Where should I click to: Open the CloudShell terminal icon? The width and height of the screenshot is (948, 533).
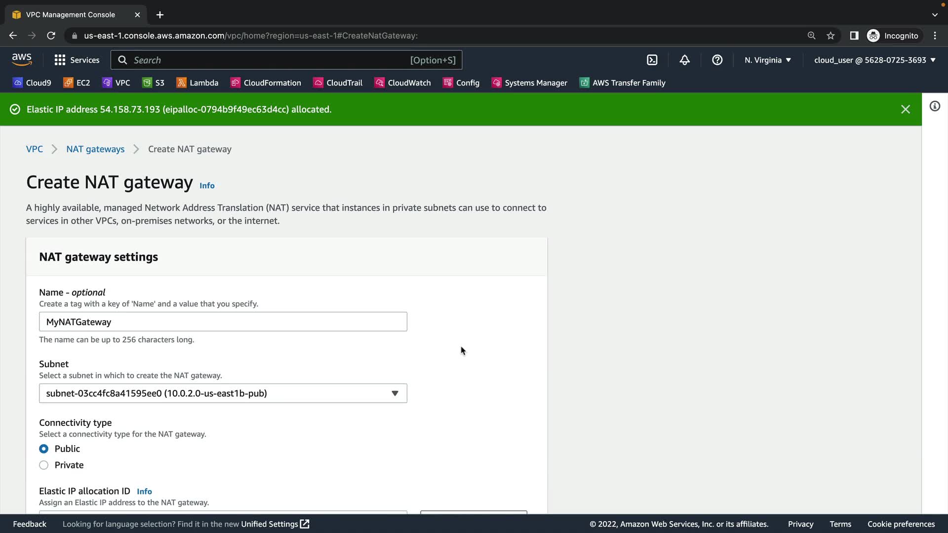[652, 60]
